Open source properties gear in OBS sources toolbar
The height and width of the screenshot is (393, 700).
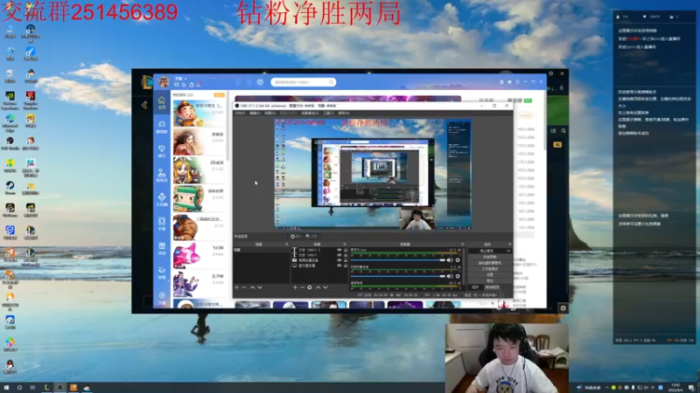[310, 287]
